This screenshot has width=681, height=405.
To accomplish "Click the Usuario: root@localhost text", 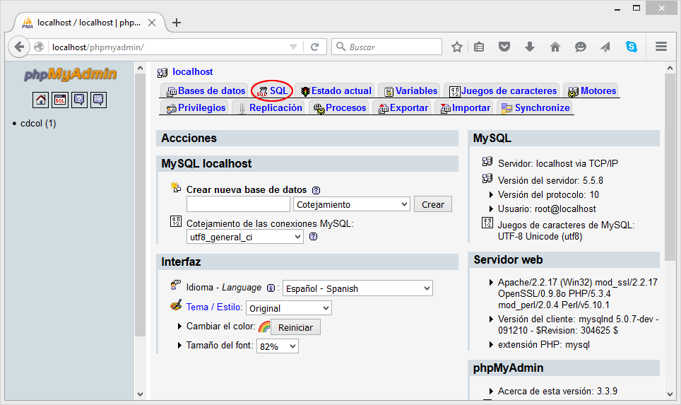I will [547, 209].
